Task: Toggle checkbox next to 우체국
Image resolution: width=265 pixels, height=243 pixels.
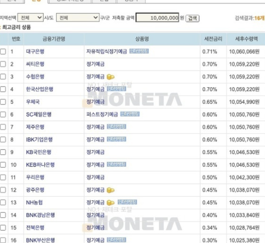Action: click(3, 102)
